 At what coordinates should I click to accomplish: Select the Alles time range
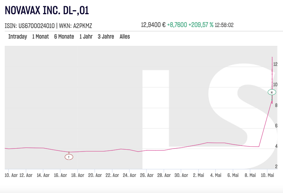(x=125, y=37)
